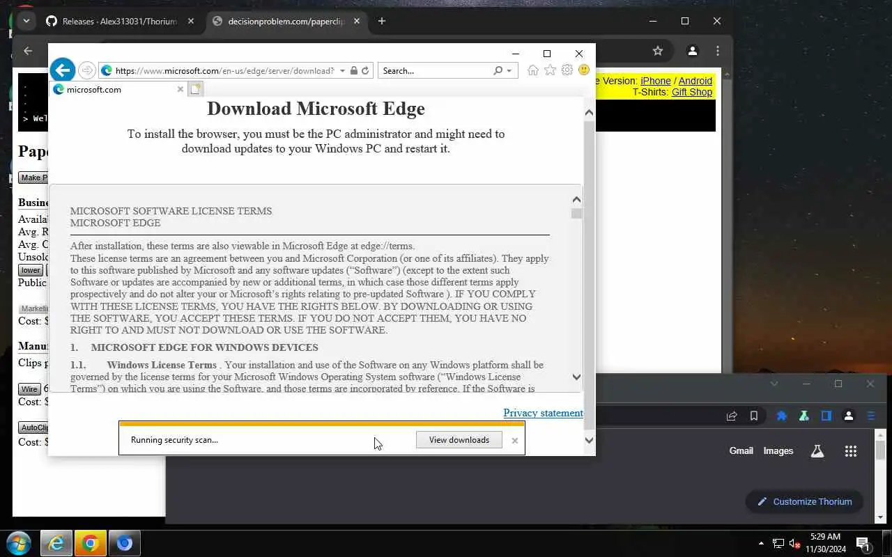Close the decisionproblem.com/paperclips tab

click(357, 21)
